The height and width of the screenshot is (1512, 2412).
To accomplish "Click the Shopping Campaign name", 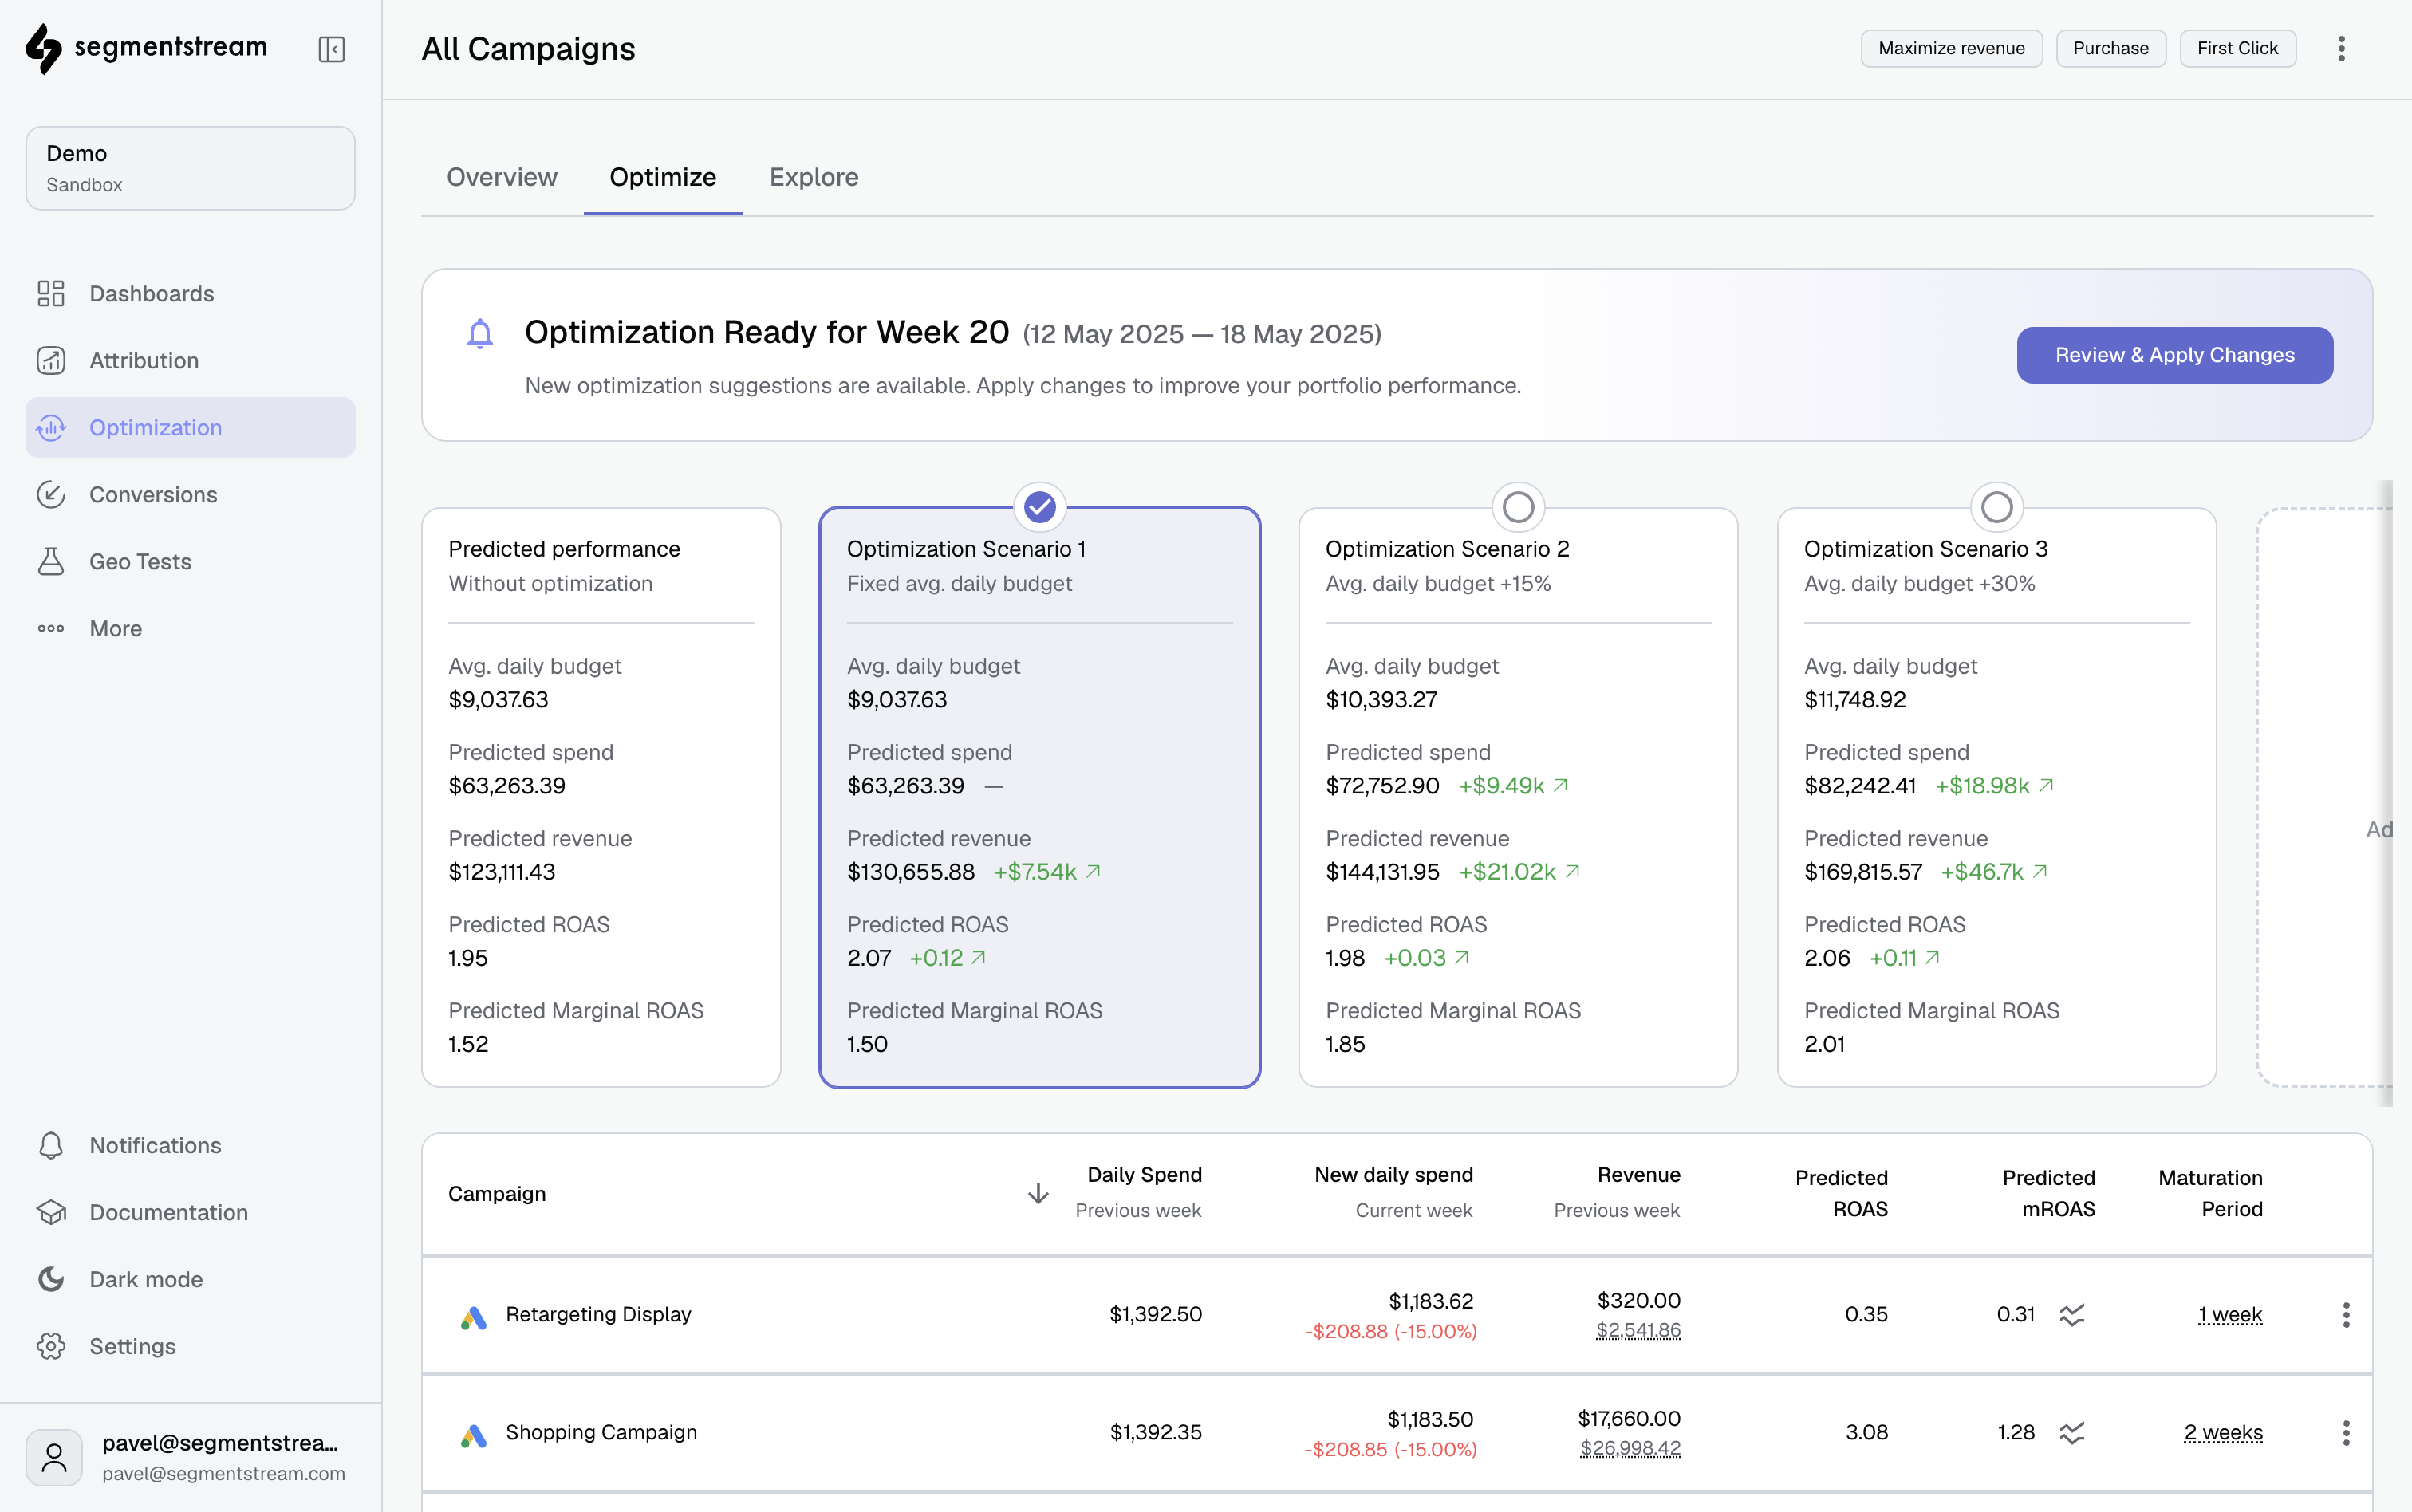I will coord(601,1432).
